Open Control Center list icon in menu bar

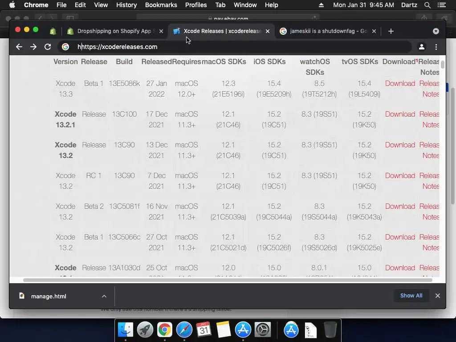(441, 5)
